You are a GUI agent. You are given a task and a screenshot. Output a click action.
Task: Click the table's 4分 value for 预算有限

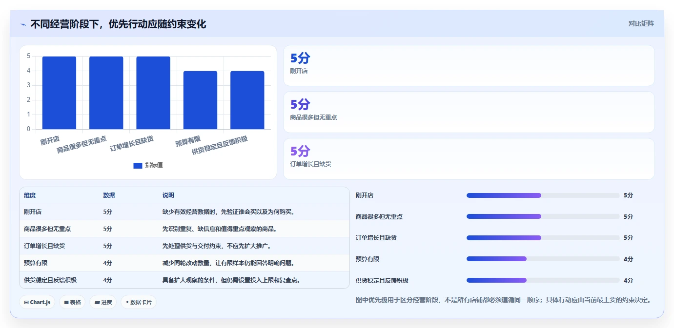[x=107, y=263]
